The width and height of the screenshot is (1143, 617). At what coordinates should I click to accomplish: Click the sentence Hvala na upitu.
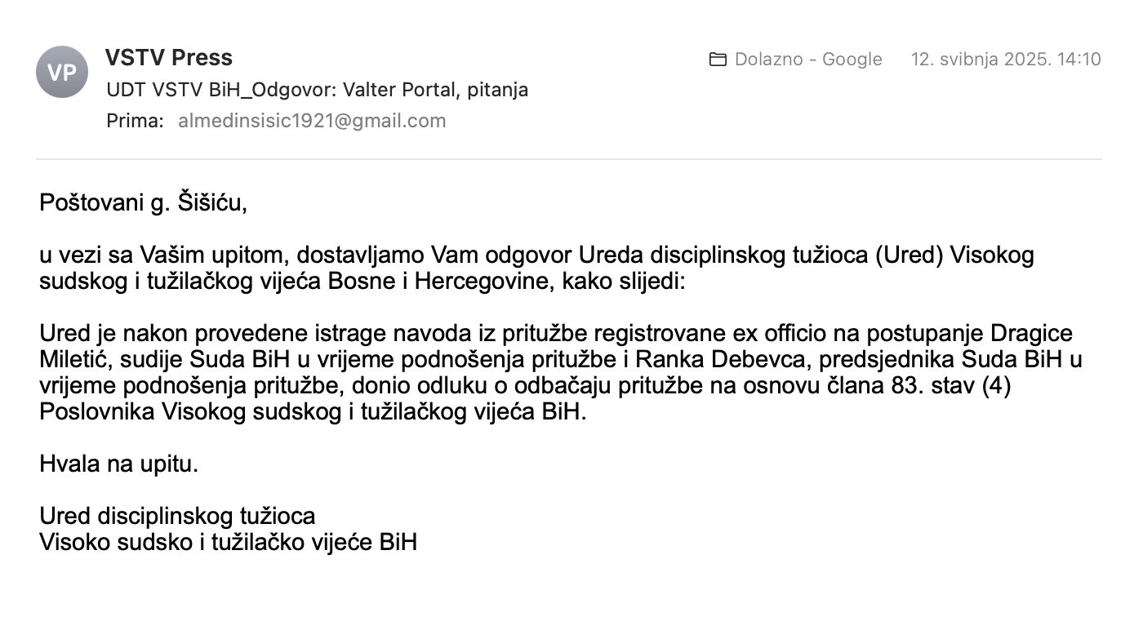coord(119,464)
